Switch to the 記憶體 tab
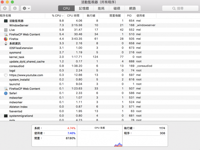This screenshot has width=200, height=150. 84,8
